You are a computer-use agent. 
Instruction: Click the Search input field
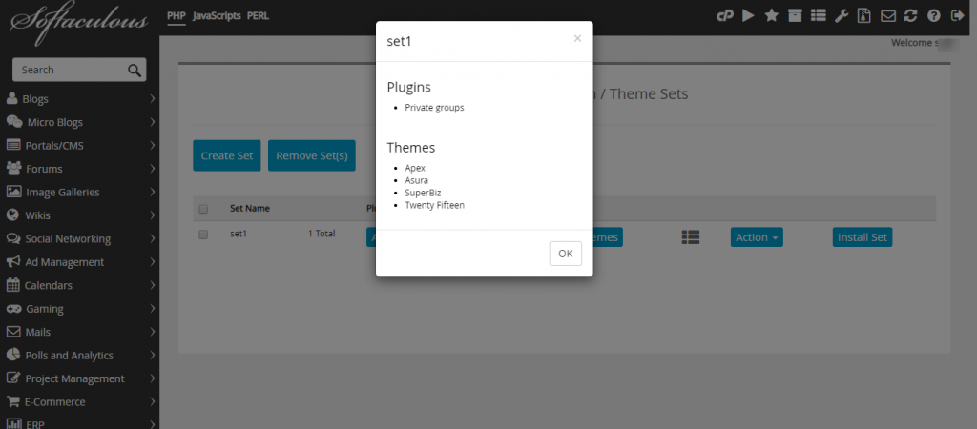click(79, 70)
